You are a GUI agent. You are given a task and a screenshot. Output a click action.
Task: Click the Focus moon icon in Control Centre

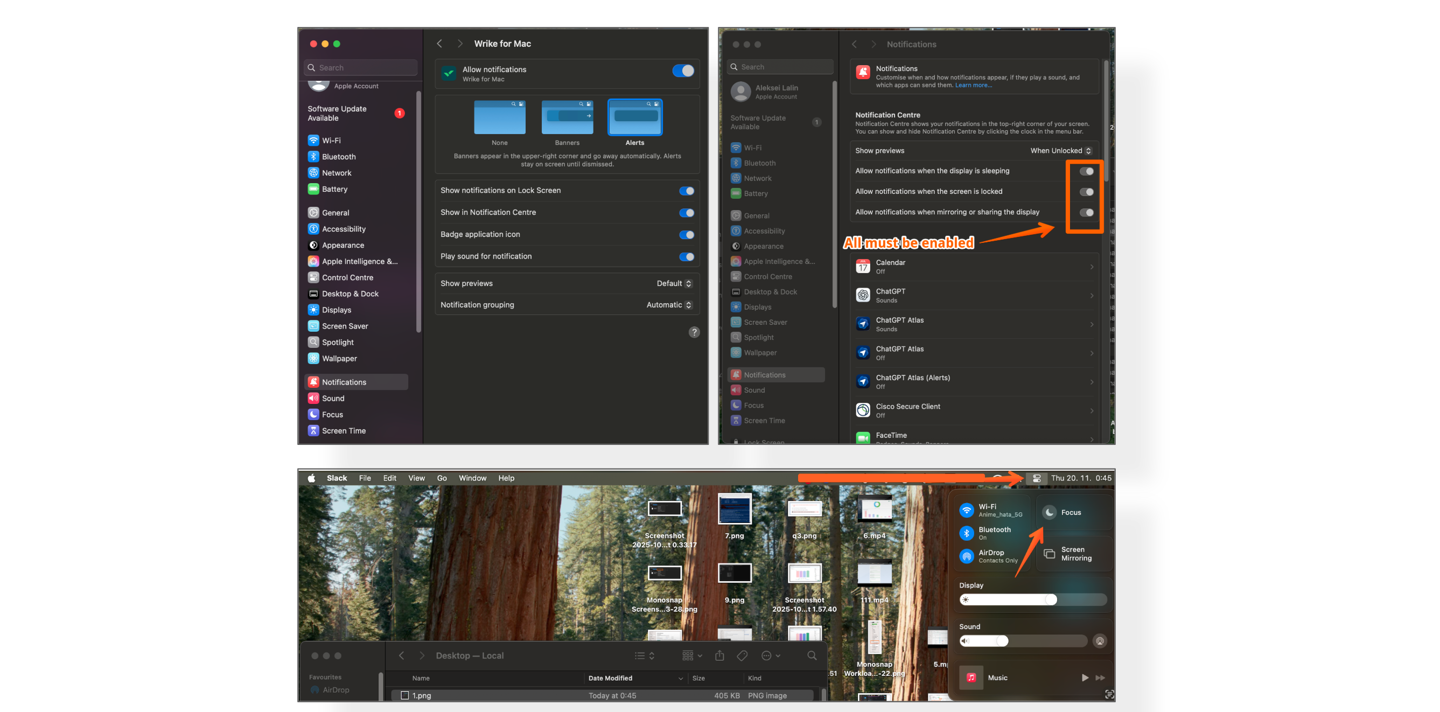click(1049, 513)
